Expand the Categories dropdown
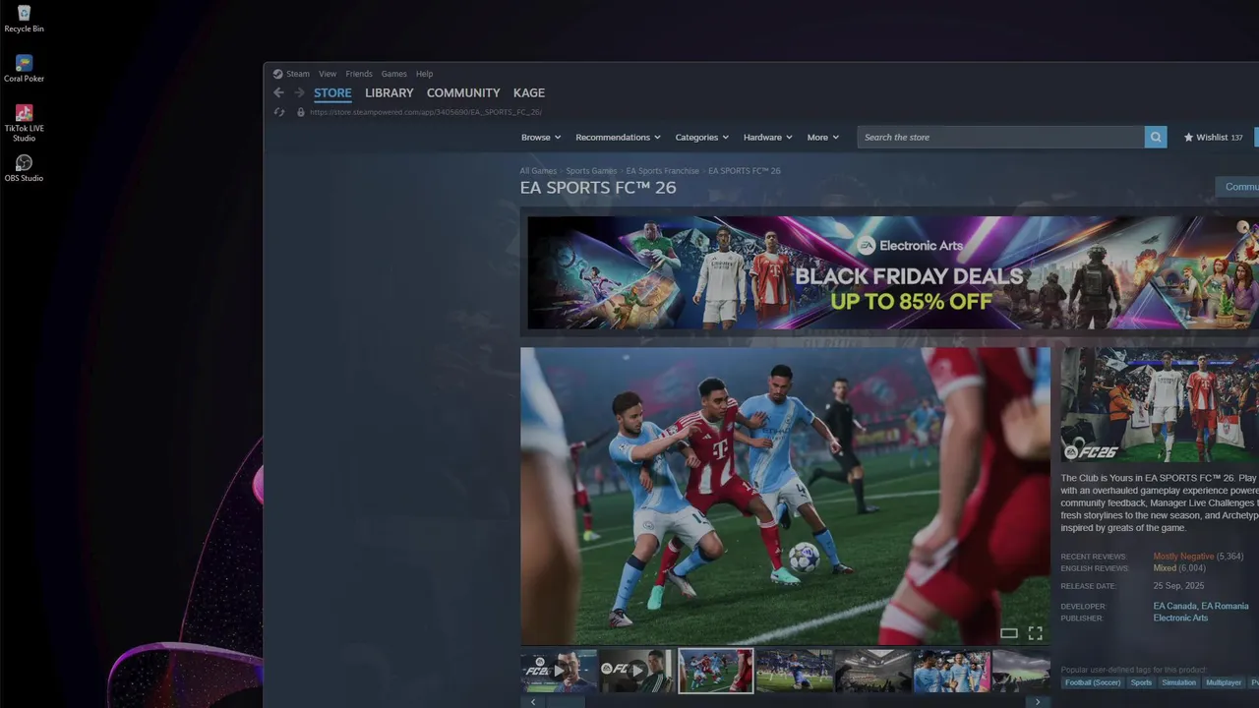The width and height of the screenshot is (1259, 708). [x=702, y=138]
